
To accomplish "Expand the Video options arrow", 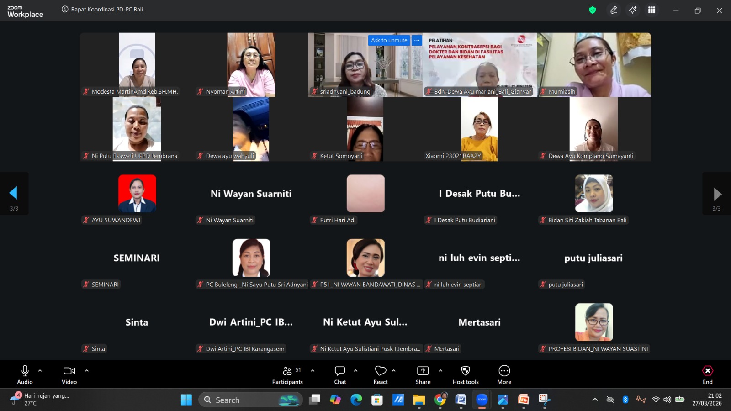I will (87, 371).
